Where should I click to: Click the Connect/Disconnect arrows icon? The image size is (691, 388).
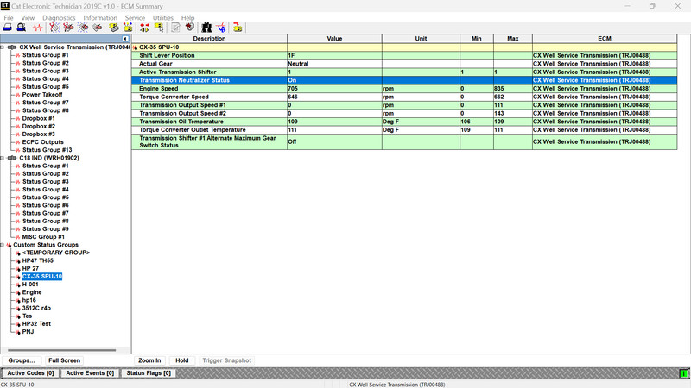144,28
